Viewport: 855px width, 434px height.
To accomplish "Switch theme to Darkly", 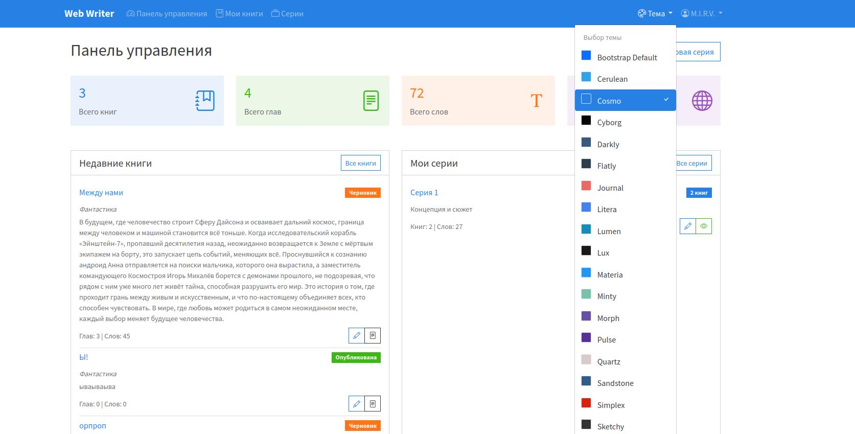I will [608, 145].
